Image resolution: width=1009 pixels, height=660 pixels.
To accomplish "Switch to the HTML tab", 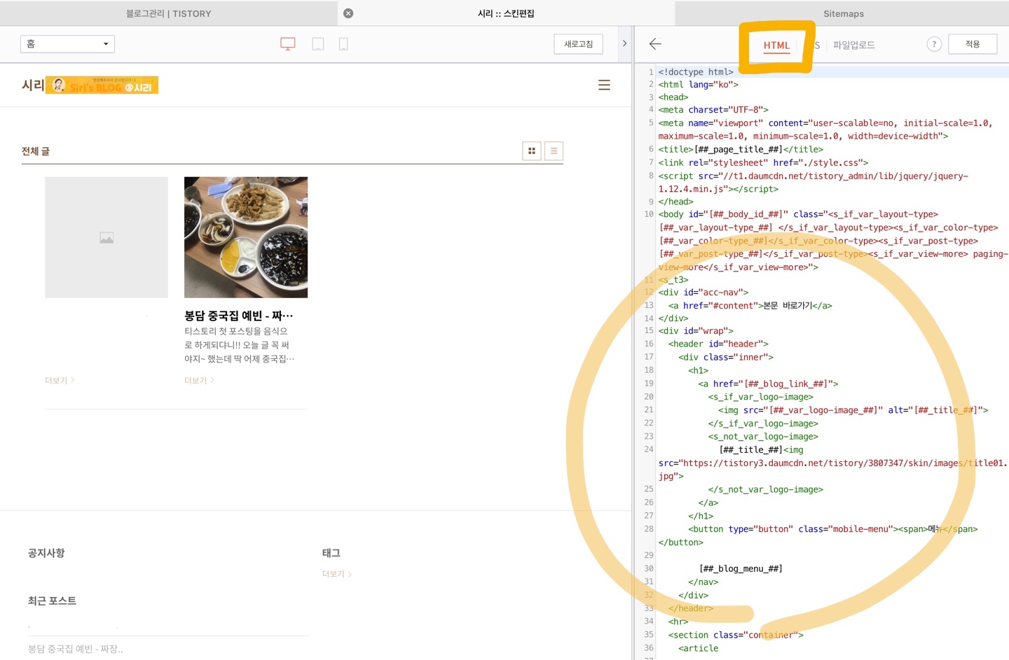I will coord(776,45).
